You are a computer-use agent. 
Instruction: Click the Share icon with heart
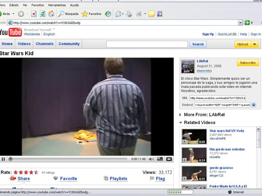(x=13, y=178)
